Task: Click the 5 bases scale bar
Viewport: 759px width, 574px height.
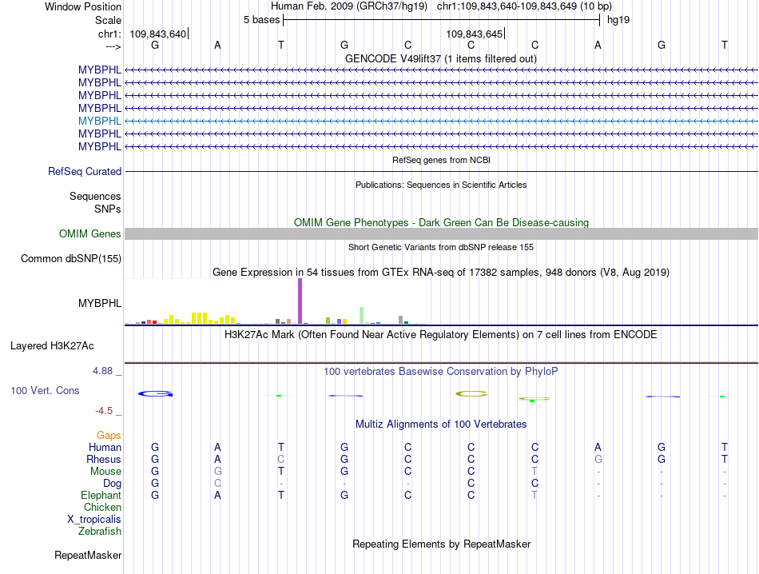Action: coord(442,20)
